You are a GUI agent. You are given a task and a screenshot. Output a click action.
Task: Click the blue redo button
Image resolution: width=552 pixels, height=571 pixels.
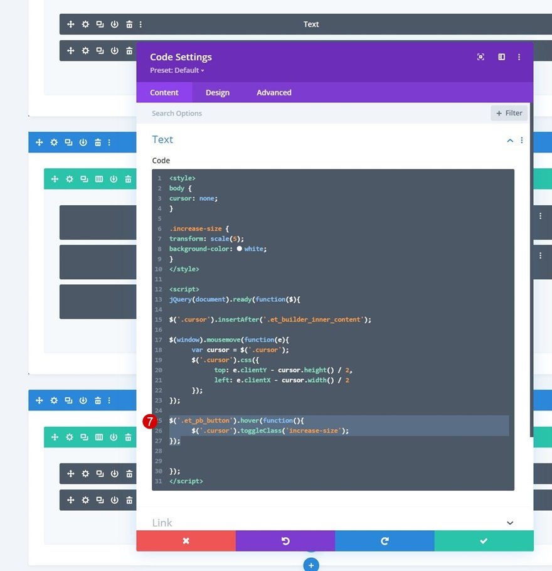(x=385, y=541)
